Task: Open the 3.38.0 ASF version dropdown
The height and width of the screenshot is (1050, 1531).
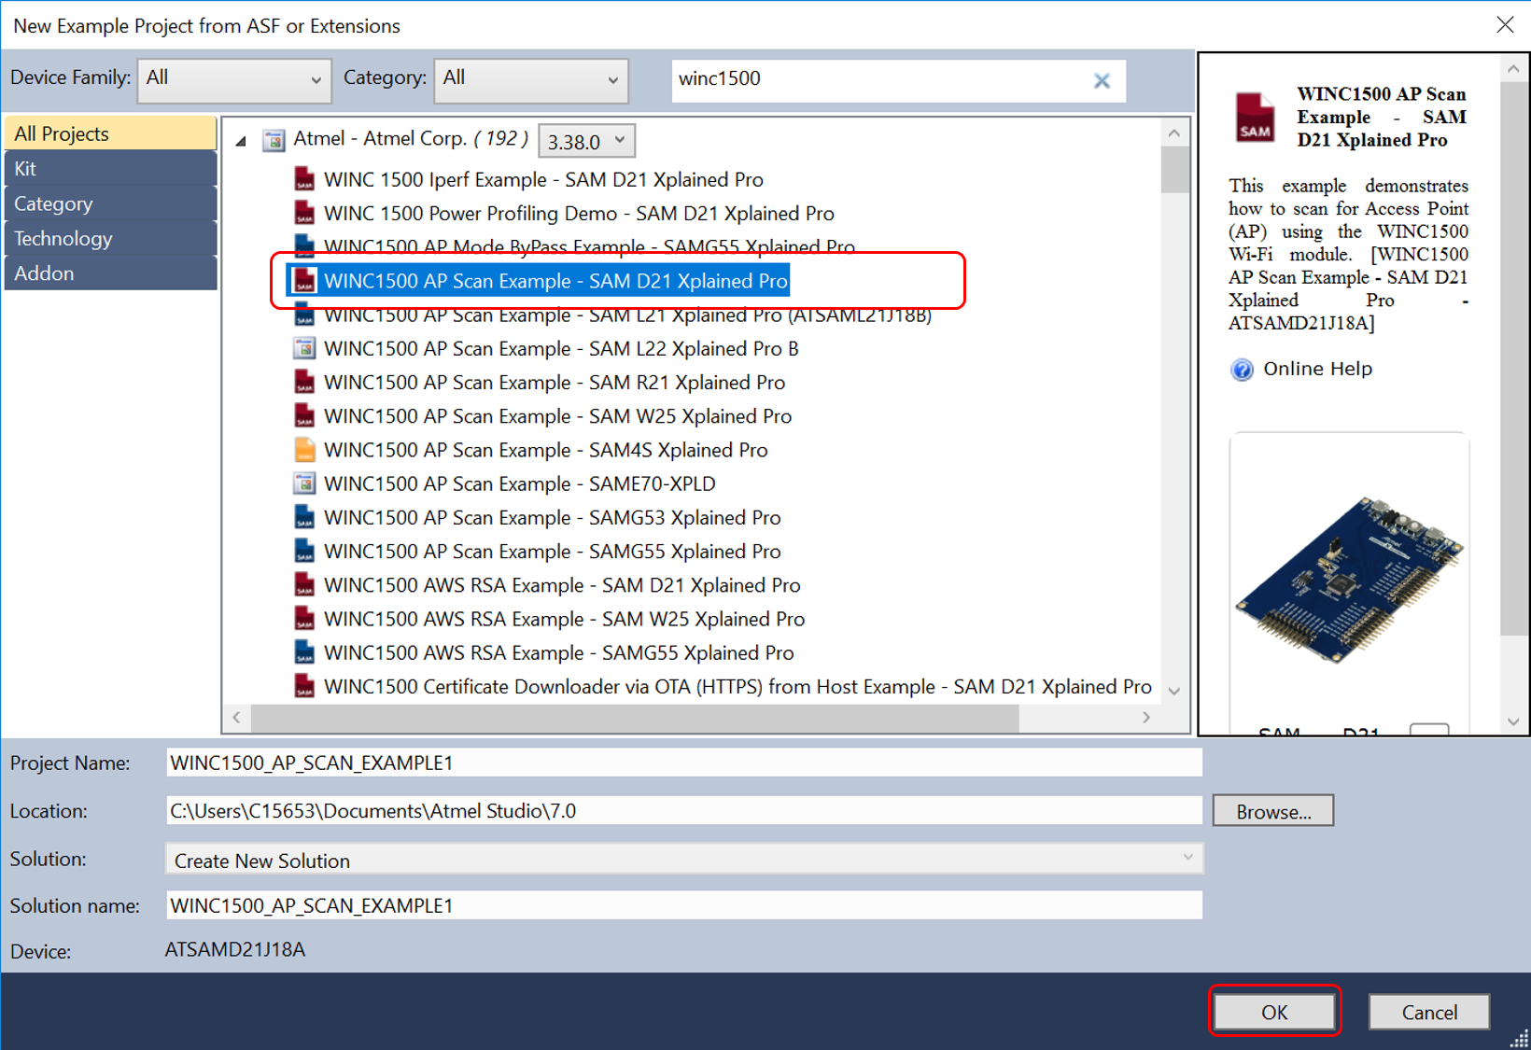Action: 586,141
